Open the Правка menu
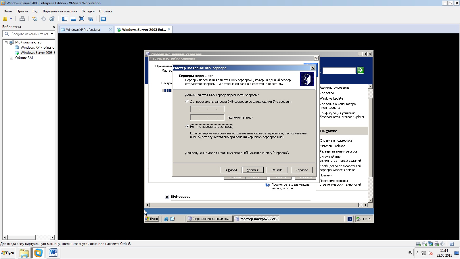The width and height of the screenshot is (460, 259). tap(22, 11)
